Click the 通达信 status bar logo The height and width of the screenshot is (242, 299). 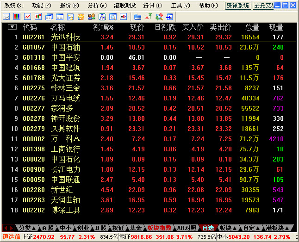[11, 237]
